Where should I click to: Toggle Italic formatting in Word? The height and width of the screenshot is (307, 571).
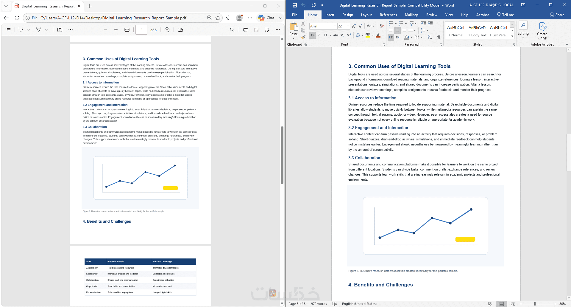319,35
